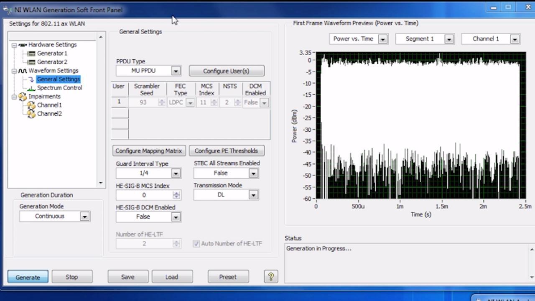Select Channel1 under Impairments
Viewport: 535px width, 301px height.
coord(49,105)
